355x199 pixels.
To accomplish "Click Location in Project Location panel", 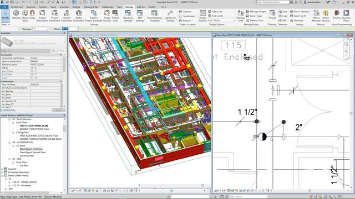I will coord(185,12).
